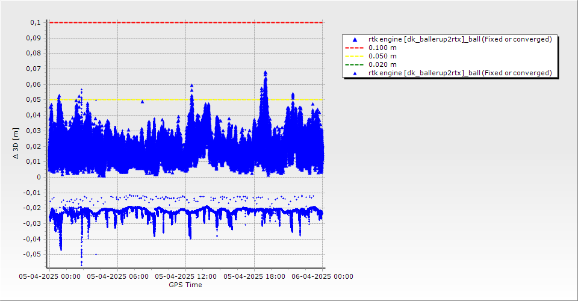Click the small triangle marker in the legend

pyautogui.click(x=355, y=73)
